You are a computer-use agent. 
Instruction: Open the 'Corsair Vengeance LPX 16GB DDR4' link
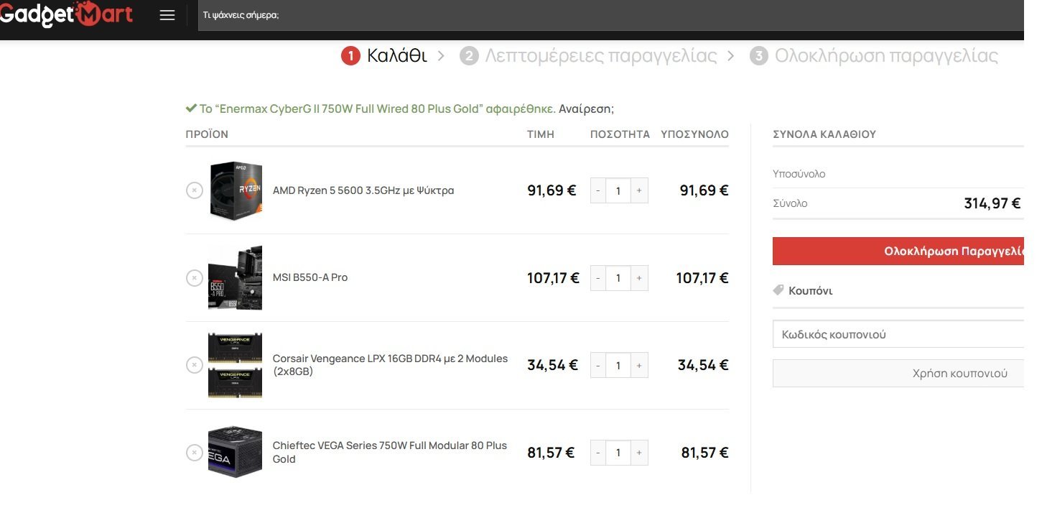[x=390, y=365]
